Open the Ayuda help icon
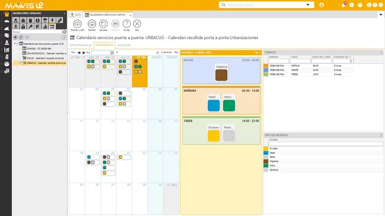385x216 pixels. pos(127,24)
